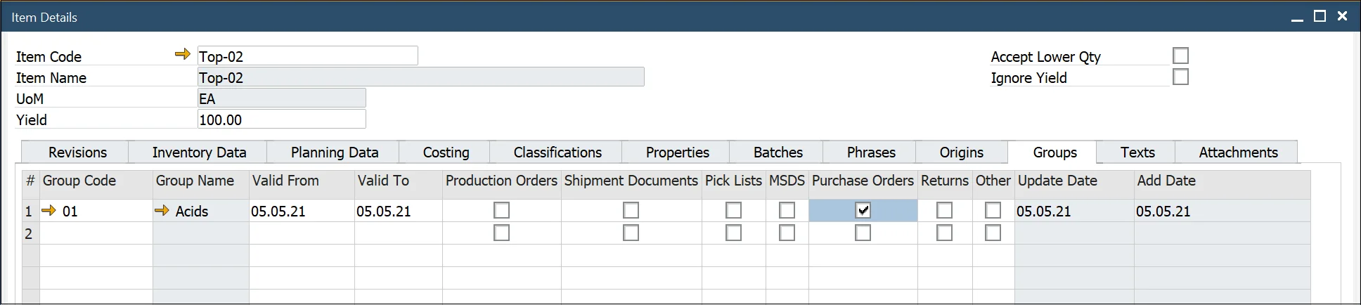
Task: Toggle the Ignore Yield checkbox
Action: (x=1180, y=77)
